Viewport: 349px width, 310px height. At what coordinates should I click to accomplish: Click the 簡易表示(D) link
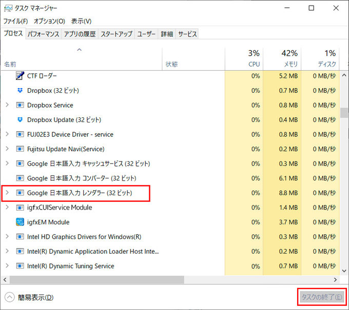[x=35, y=297]
